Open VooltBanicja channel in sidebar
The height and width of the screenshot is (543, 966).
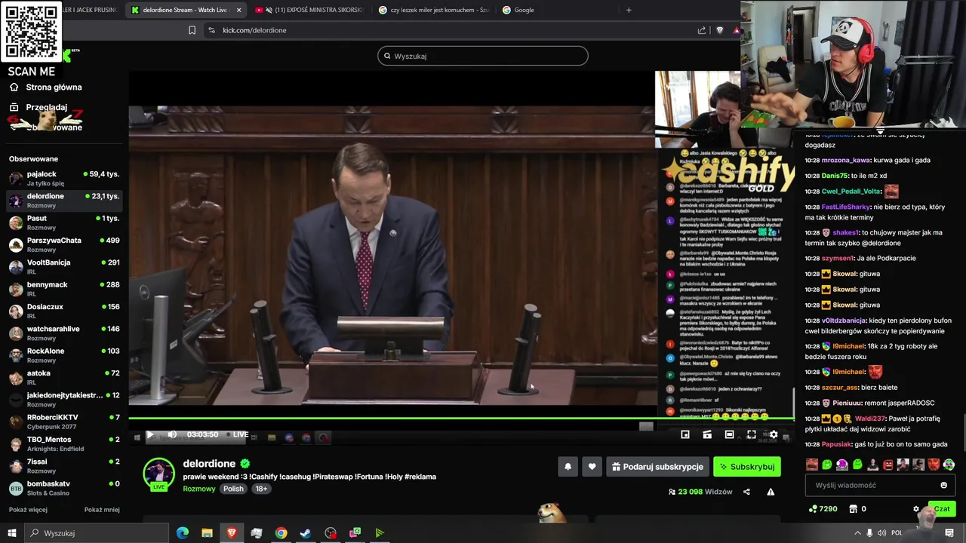click(x=64, y=266)
